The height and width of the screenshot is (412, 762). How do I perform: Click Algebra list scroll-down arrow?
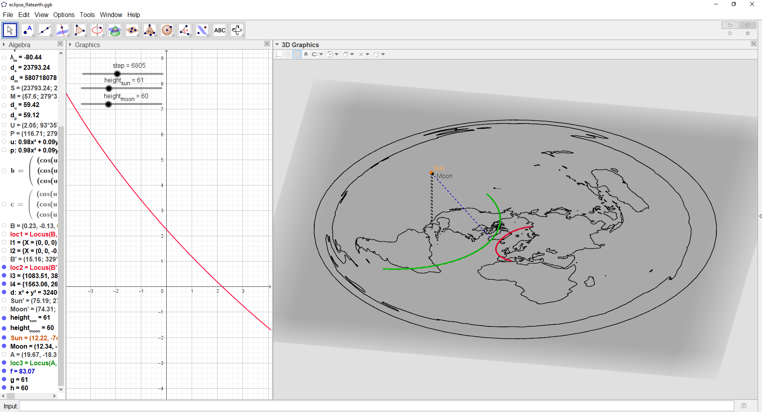(61, 389)
